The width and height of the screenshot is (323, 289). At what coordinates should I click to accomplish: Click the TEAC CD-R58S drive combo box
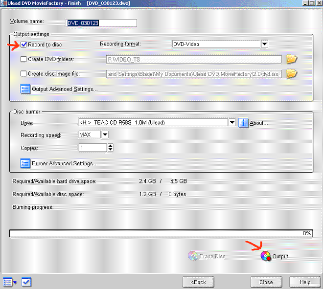click(x=153, y=122)
